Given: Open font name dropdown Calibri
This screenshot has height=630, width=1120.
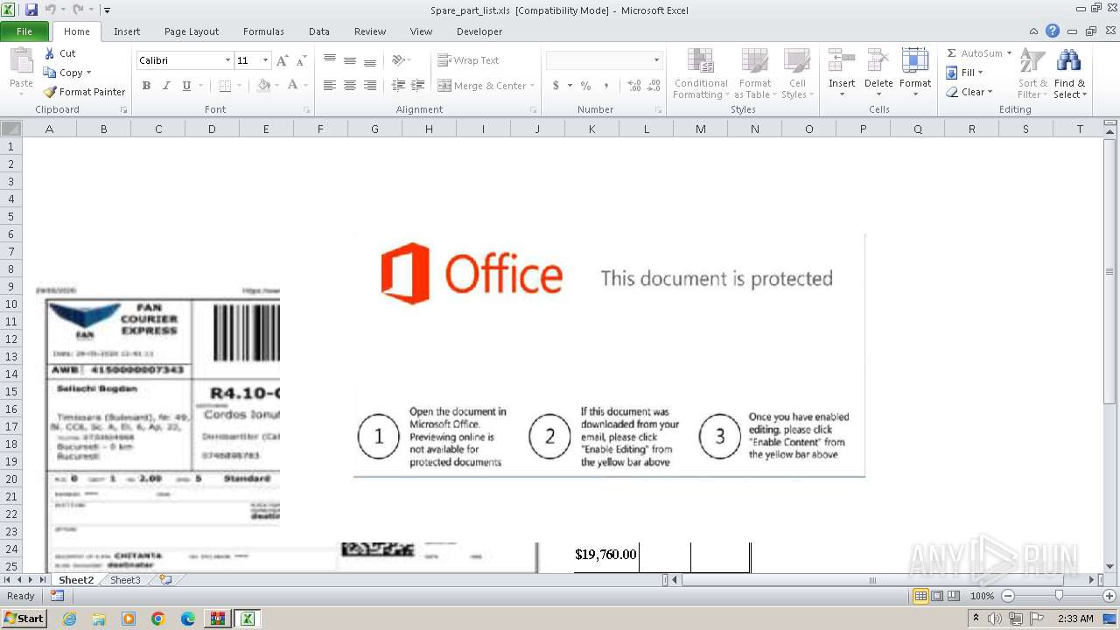Looking at the screenshot, I should [x=227, y=60].
